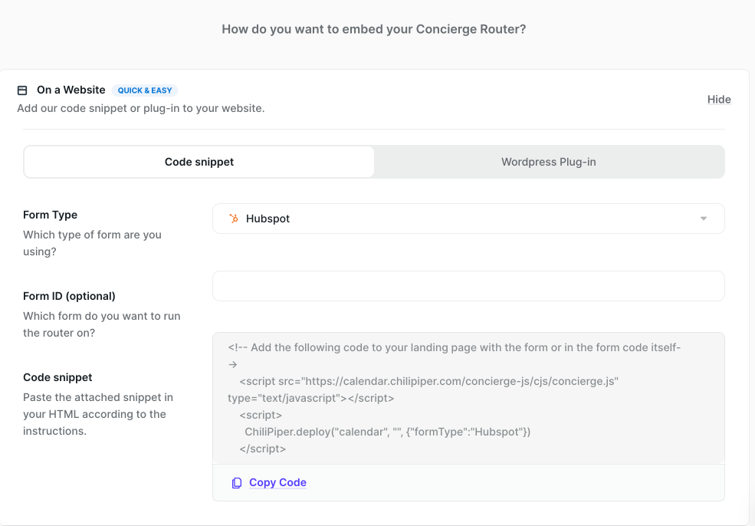The width and height of the screenshot is (755, 526).
Task: Click the Form Type label
Action: [50, 215]
